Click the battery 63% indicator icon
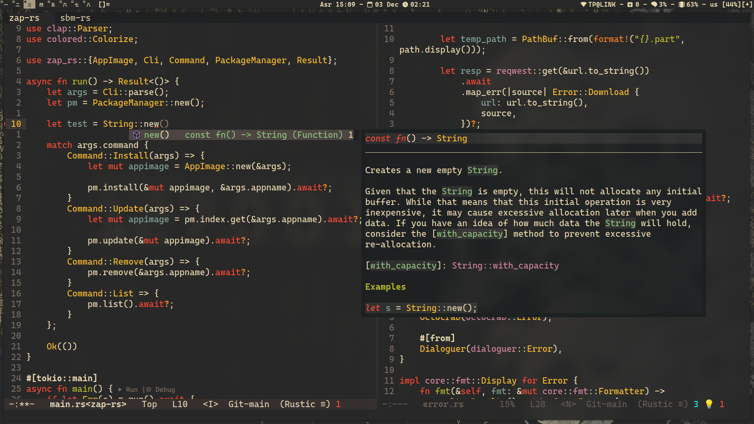The height and width of the screenshot is (424, 754). (x=681, y=4)
